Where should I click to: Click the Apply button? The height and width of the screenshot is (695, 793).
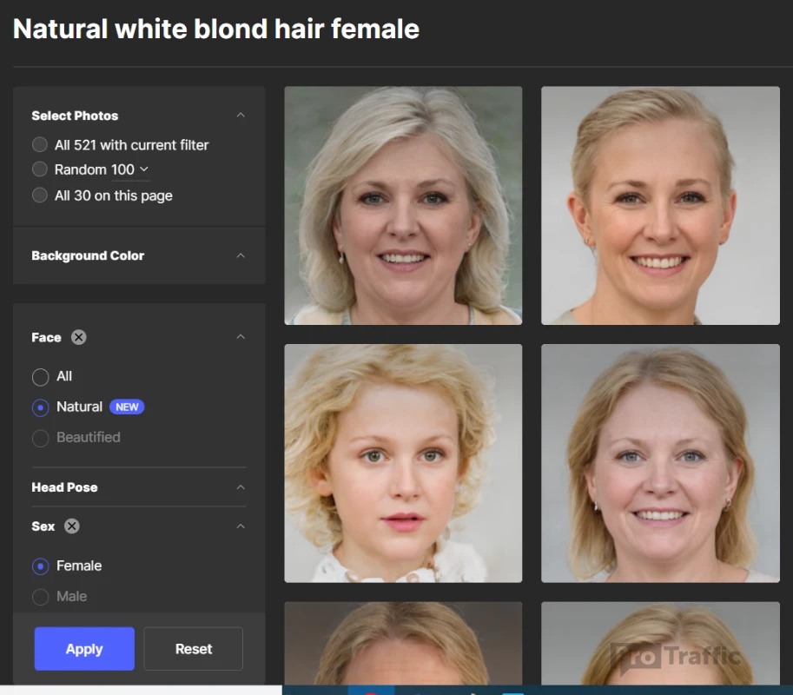click(84, 648)
